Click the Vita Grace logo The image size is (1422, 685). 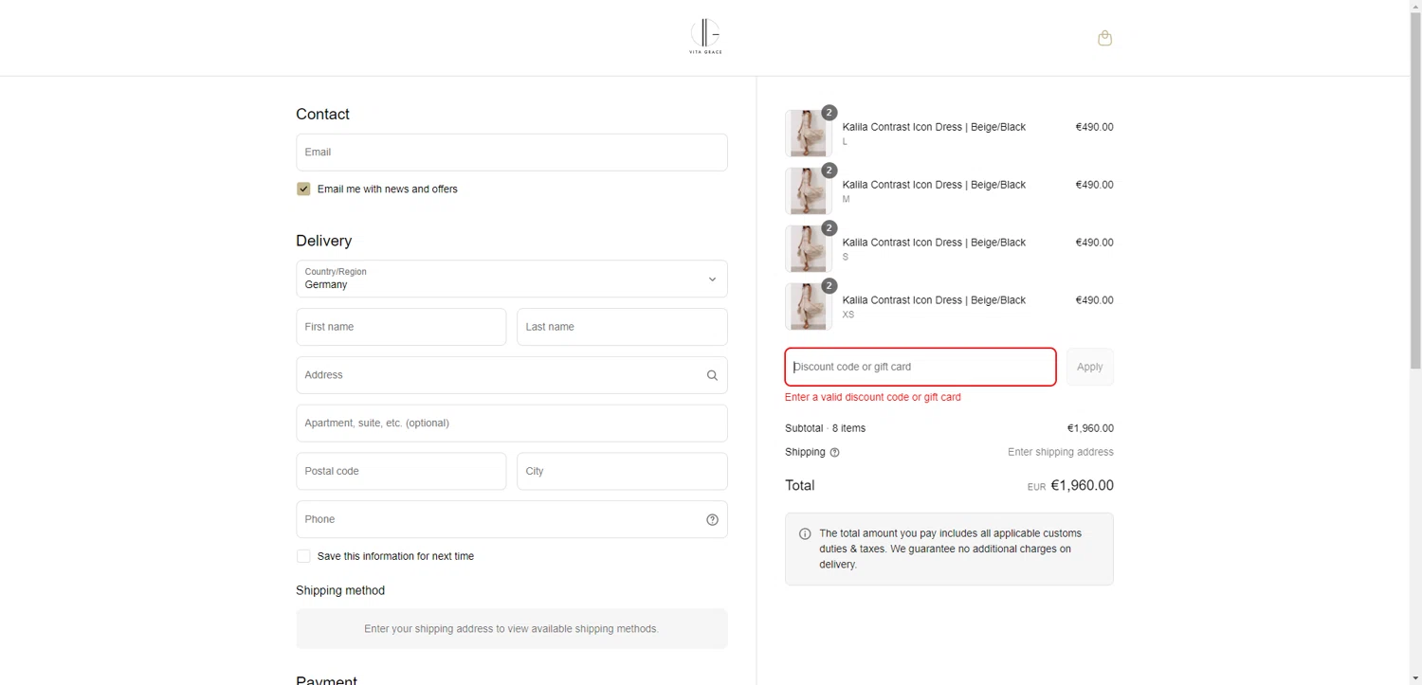pyautogui.click(x=705, y=37)
